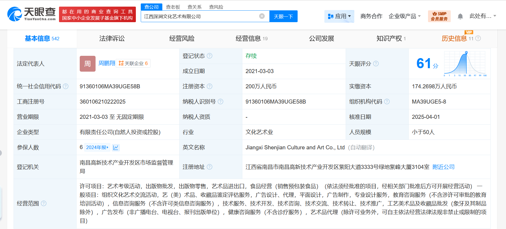
Task: Click the credit code 91360106MA39UGE58B value
Action: point(110,86)
